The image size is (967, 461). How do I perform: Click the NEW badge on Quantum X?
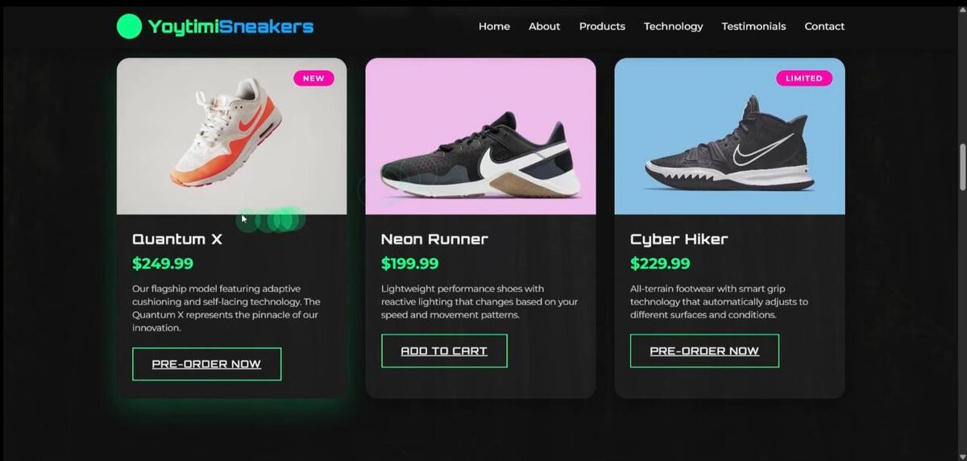pos(313,78)
